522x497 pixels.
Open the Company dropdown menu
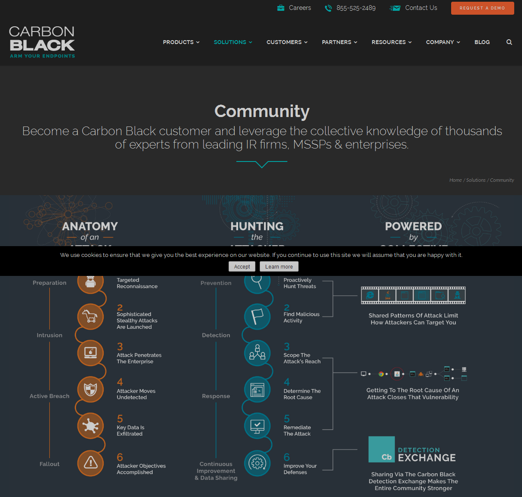point(443,42)
